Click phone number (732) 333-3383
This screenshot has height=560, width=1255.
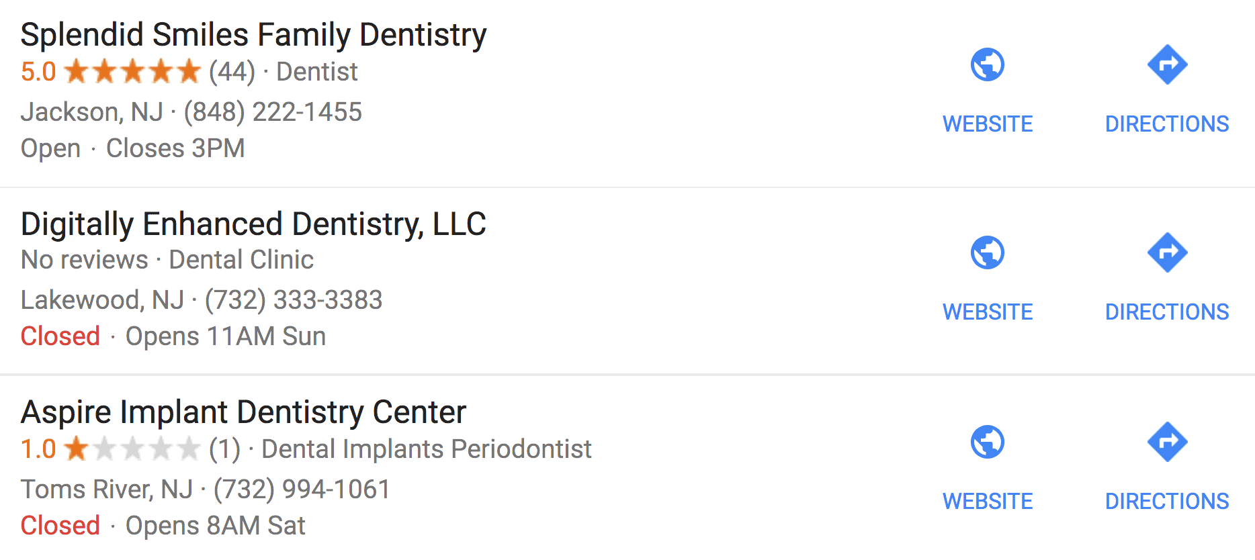[x=294, y=300]
